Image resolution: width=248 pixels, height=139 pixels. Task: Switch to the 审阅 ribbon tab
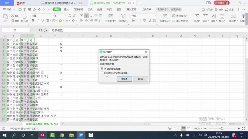[109, 10]
